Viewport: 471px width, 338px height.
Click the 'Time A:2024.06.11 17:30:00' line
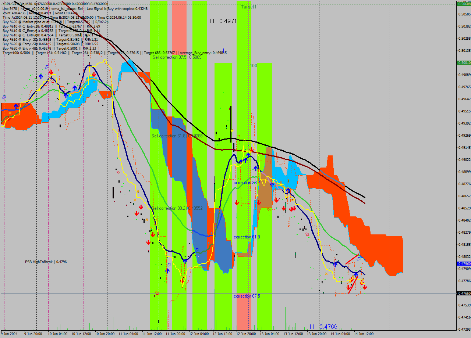click(72, 17)
